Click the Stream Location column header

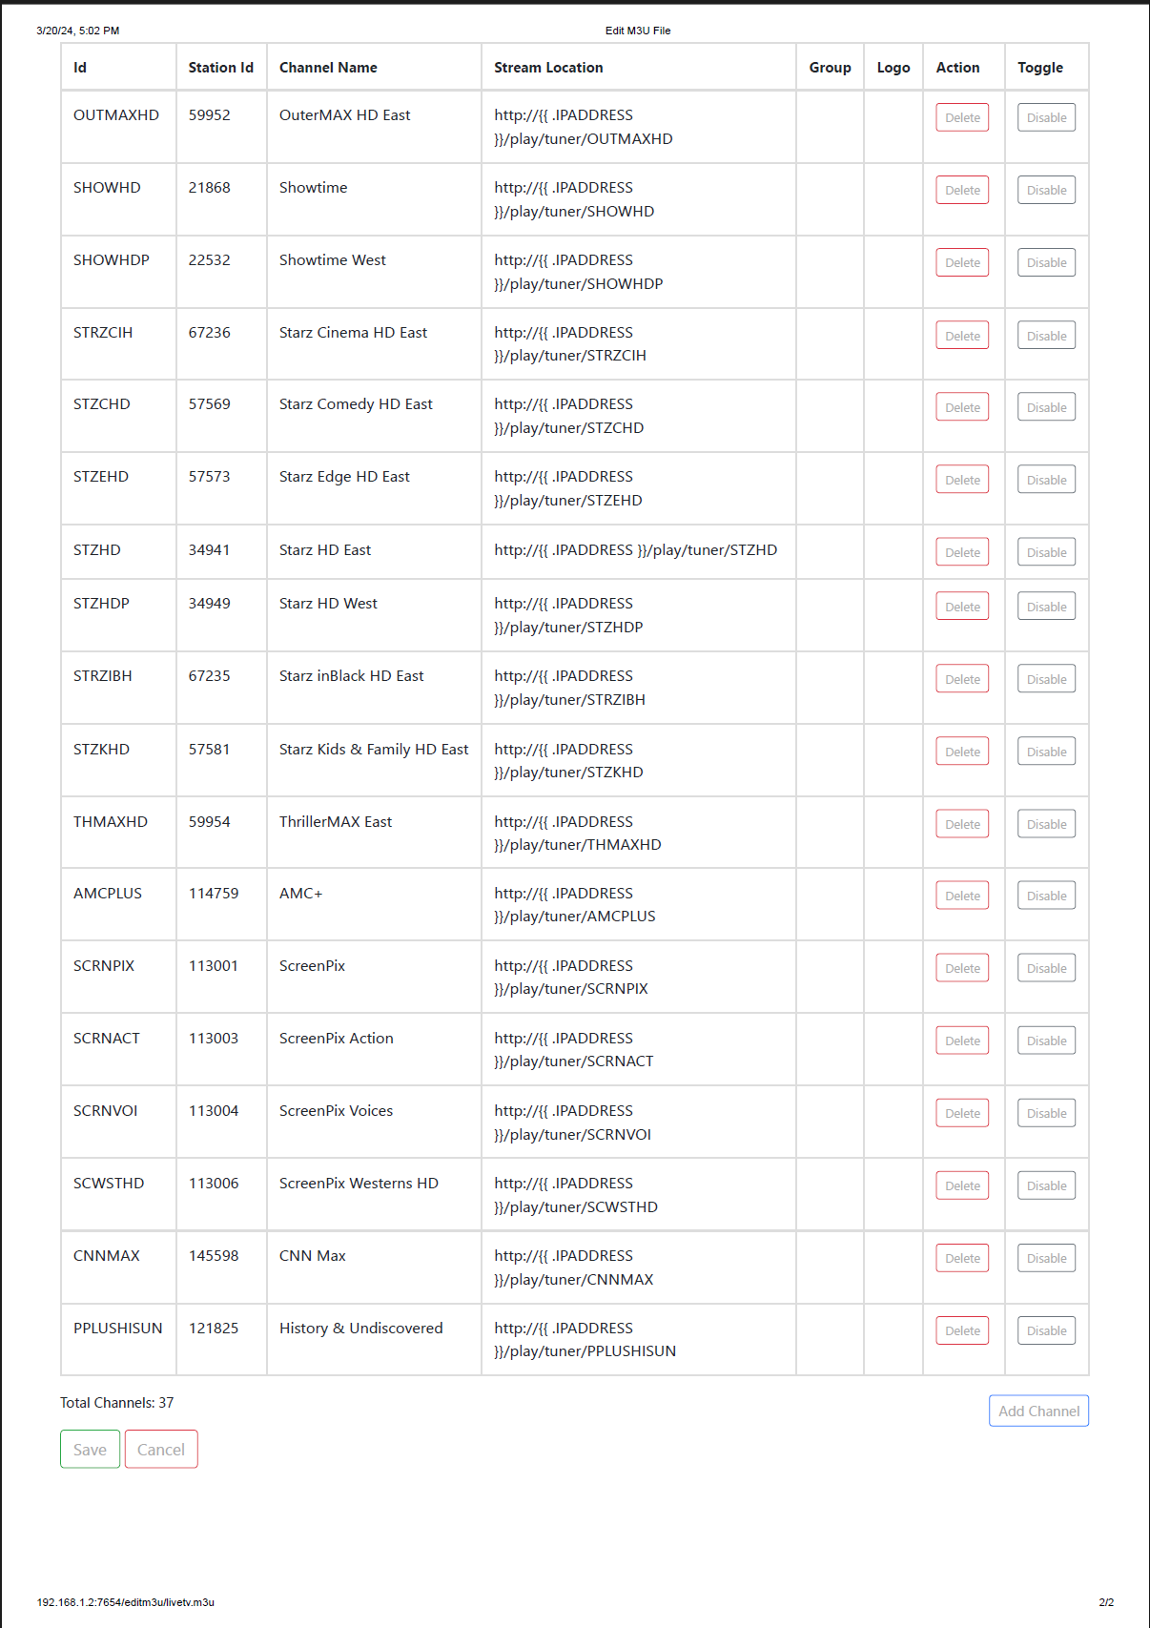(548, 68)
